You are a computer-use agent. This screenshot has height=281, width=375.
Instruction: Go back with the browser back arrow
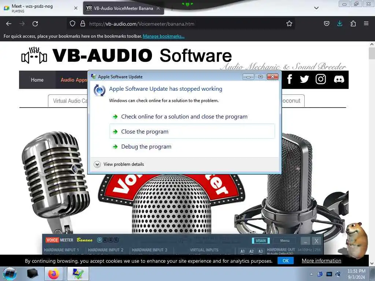[9, 24]
